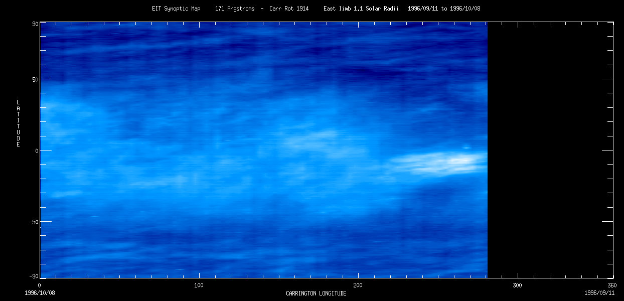Click the "Carr Rot 1914" rotation label

pyautogui.click(x=289, y=9)
